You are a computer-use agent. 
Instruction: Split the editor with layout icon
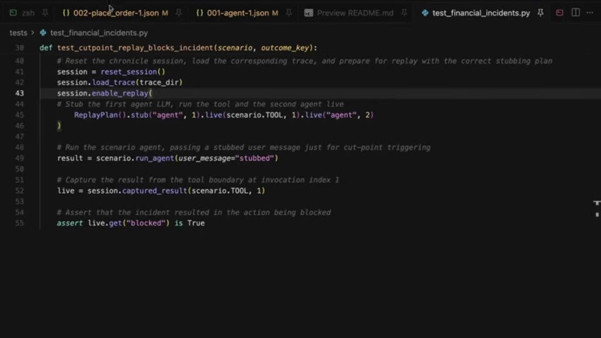click(x=576, y=13)
